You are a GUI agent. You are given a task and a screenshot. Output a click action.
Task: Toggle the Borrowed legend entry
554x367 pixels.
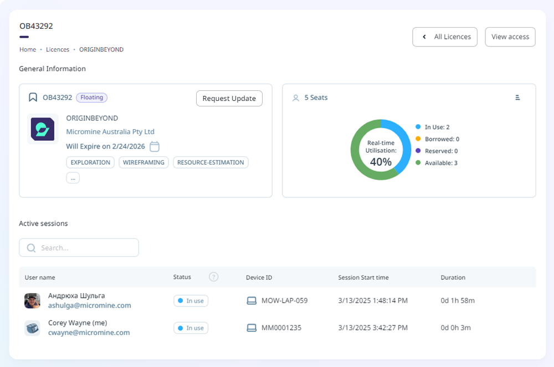442,139
